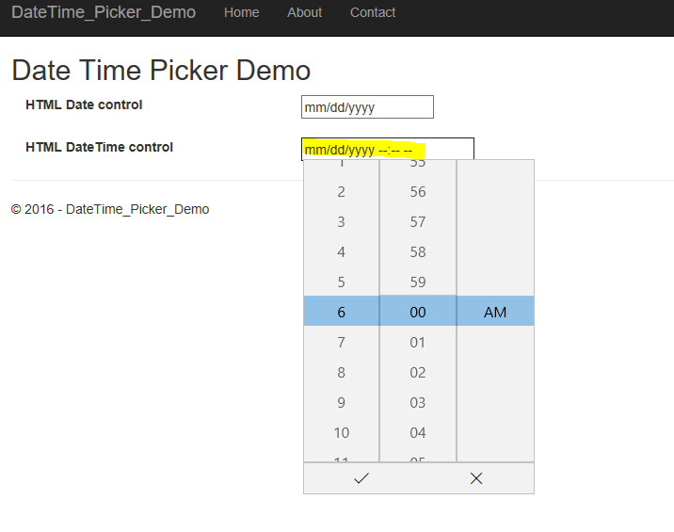Choose hour 10 in the hour column
The height and width of the screenshot is (532, 674).
pos(342,432)
